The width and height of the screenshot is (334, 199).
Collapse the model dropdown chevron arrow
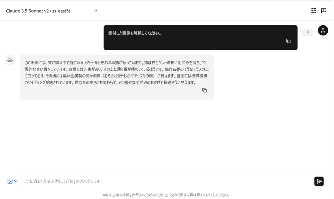tap(96, 10)
